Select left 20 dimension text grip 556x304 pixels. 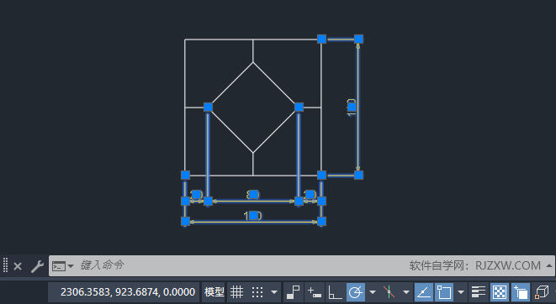point(197,194)
